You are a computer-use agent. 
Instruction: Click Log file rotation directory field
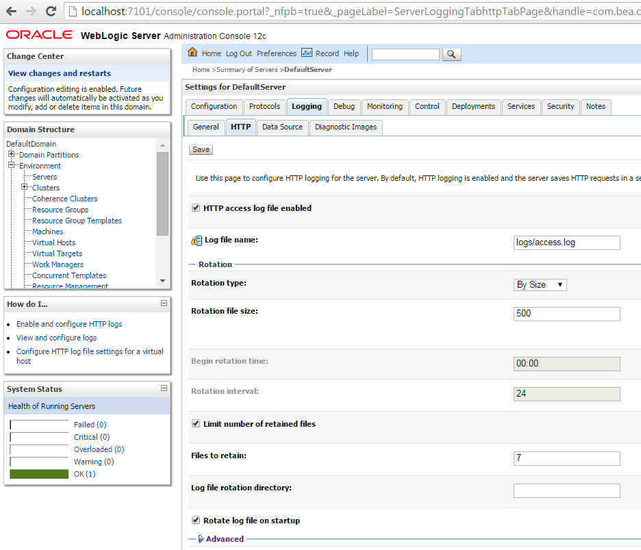[566, 490]
